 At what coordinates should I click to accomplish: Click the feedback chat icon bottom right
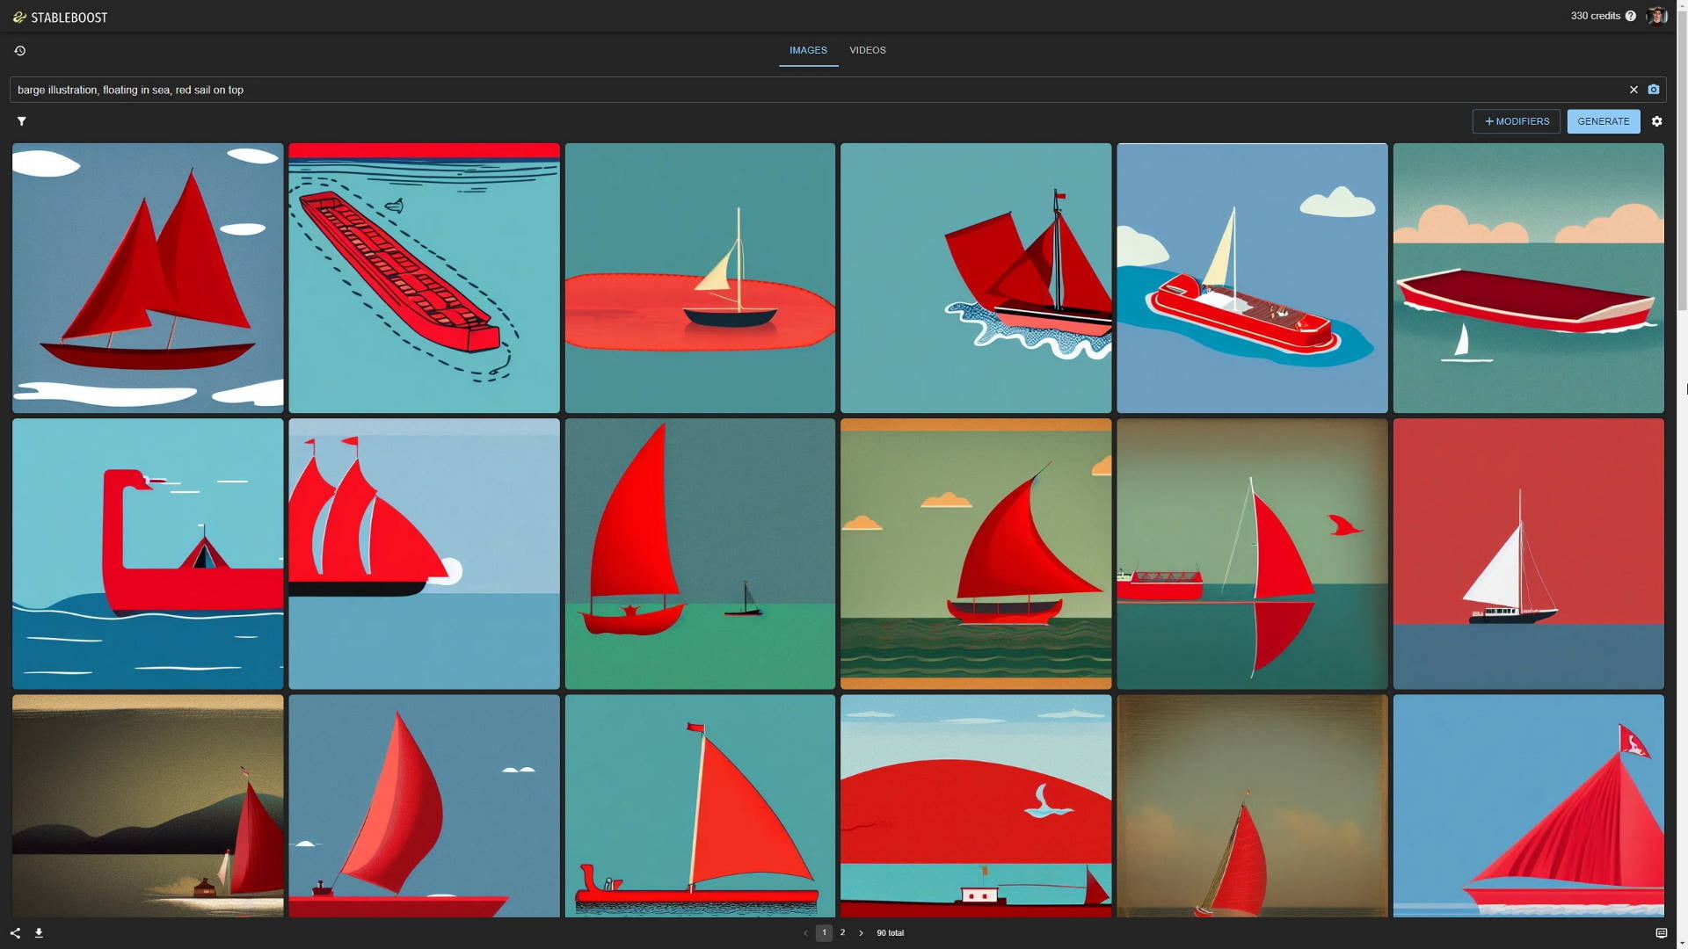click(1662, 933)
